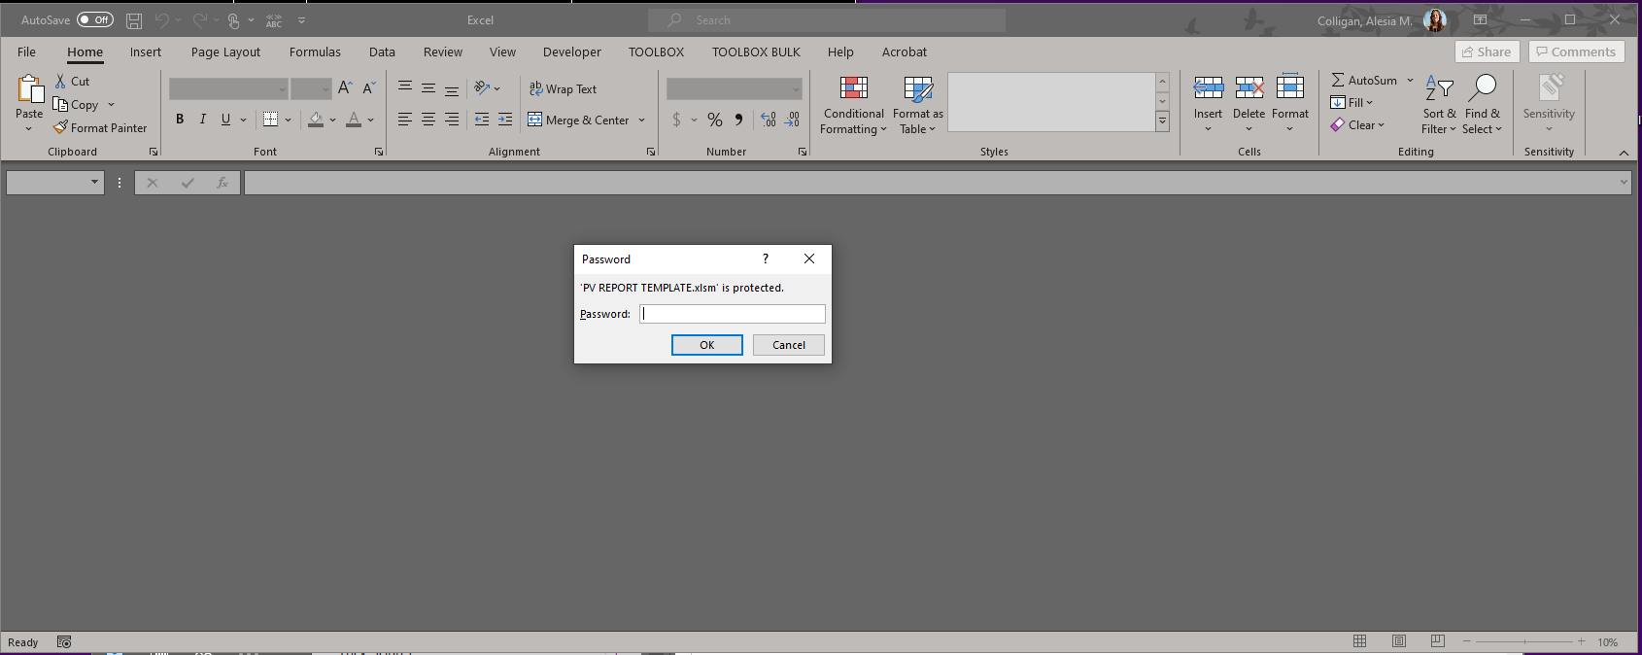The width and height of the screenshot is (1642, 655).
Task: Expand the Name Box dropdown
Action: coord(94,182)
